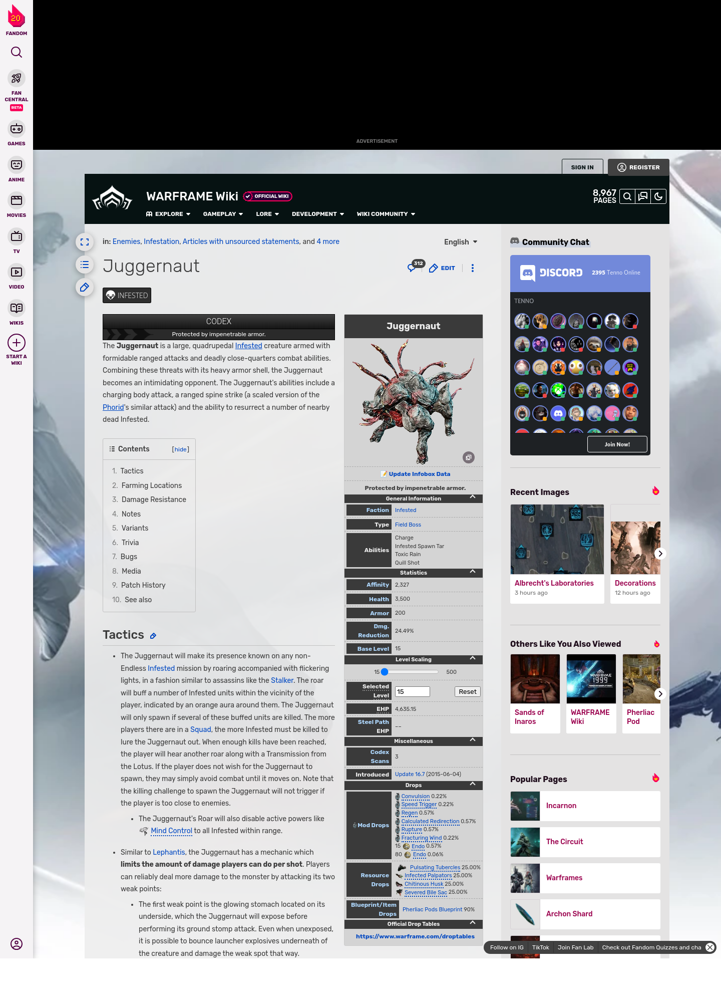Go to Patch History in Contents
This screenshot has width=721, height=1002.
coord(143,585)
